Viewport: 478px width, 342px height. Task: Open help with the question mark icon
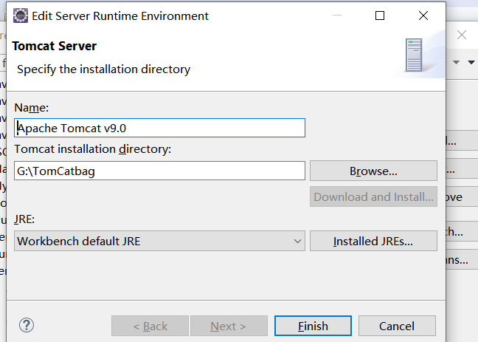click(27, 325)
